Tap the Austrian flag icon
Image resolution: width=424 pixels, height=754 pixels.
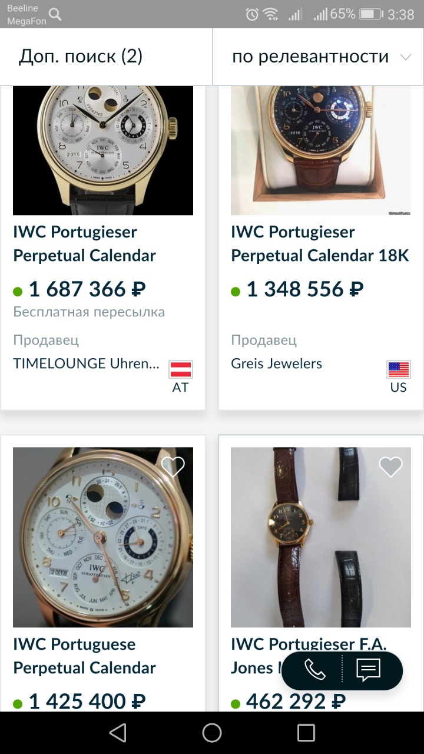181,369
